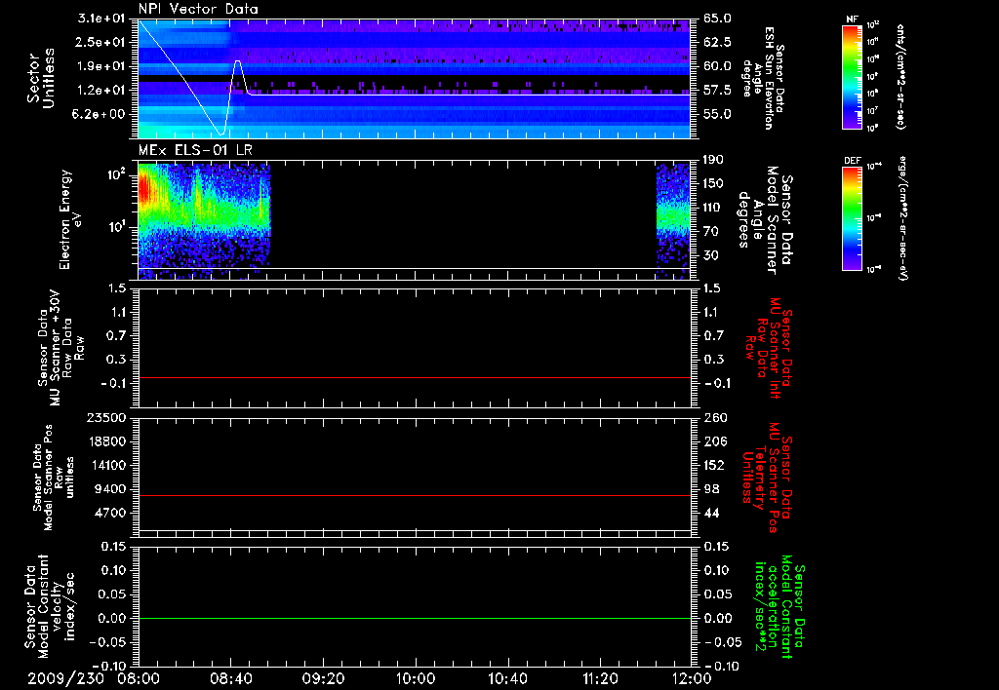Click the '10:40' time axis label
Viewport: 999px width, 690px height.
[507, 678]
